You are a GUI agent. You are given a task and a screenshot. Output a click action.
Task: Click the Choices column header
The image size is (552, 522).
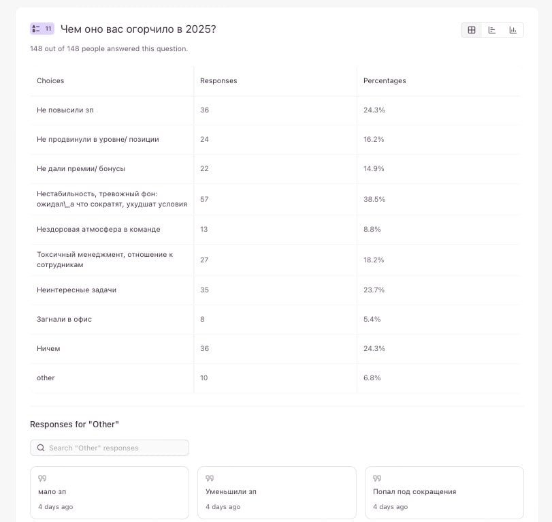tap(50, 80)
